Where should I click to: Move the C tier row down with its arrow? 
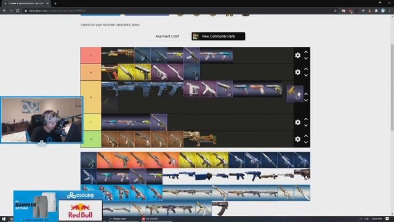(306, 125)
